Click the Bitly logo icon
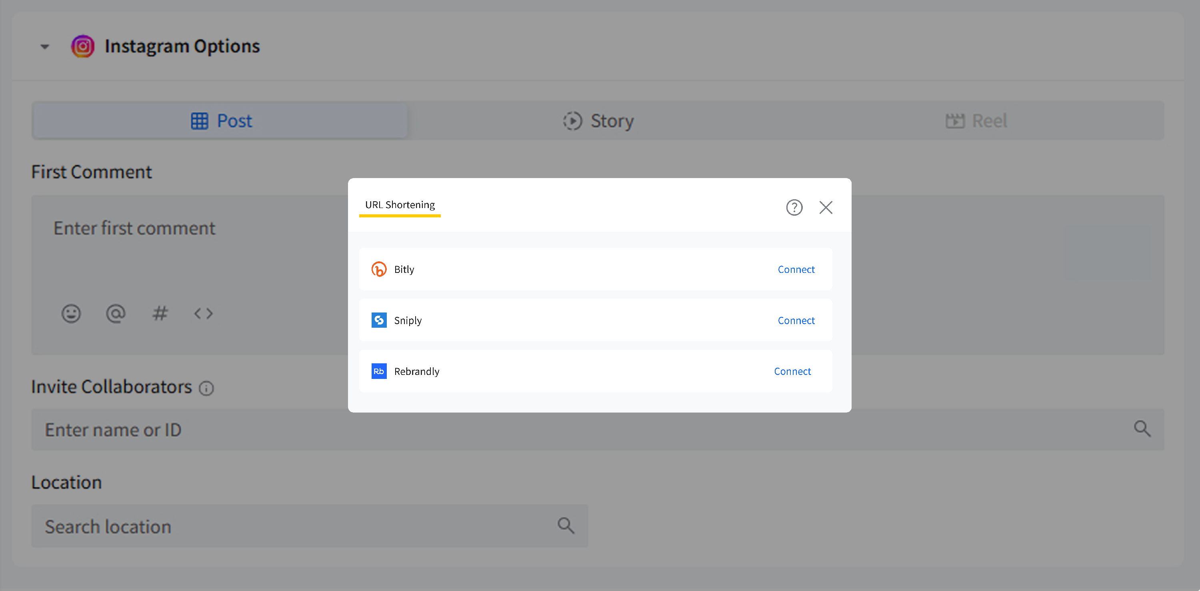 379,269
